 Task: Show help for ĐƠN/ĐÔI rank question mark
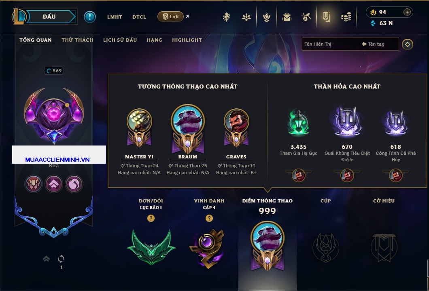[151, 218]
